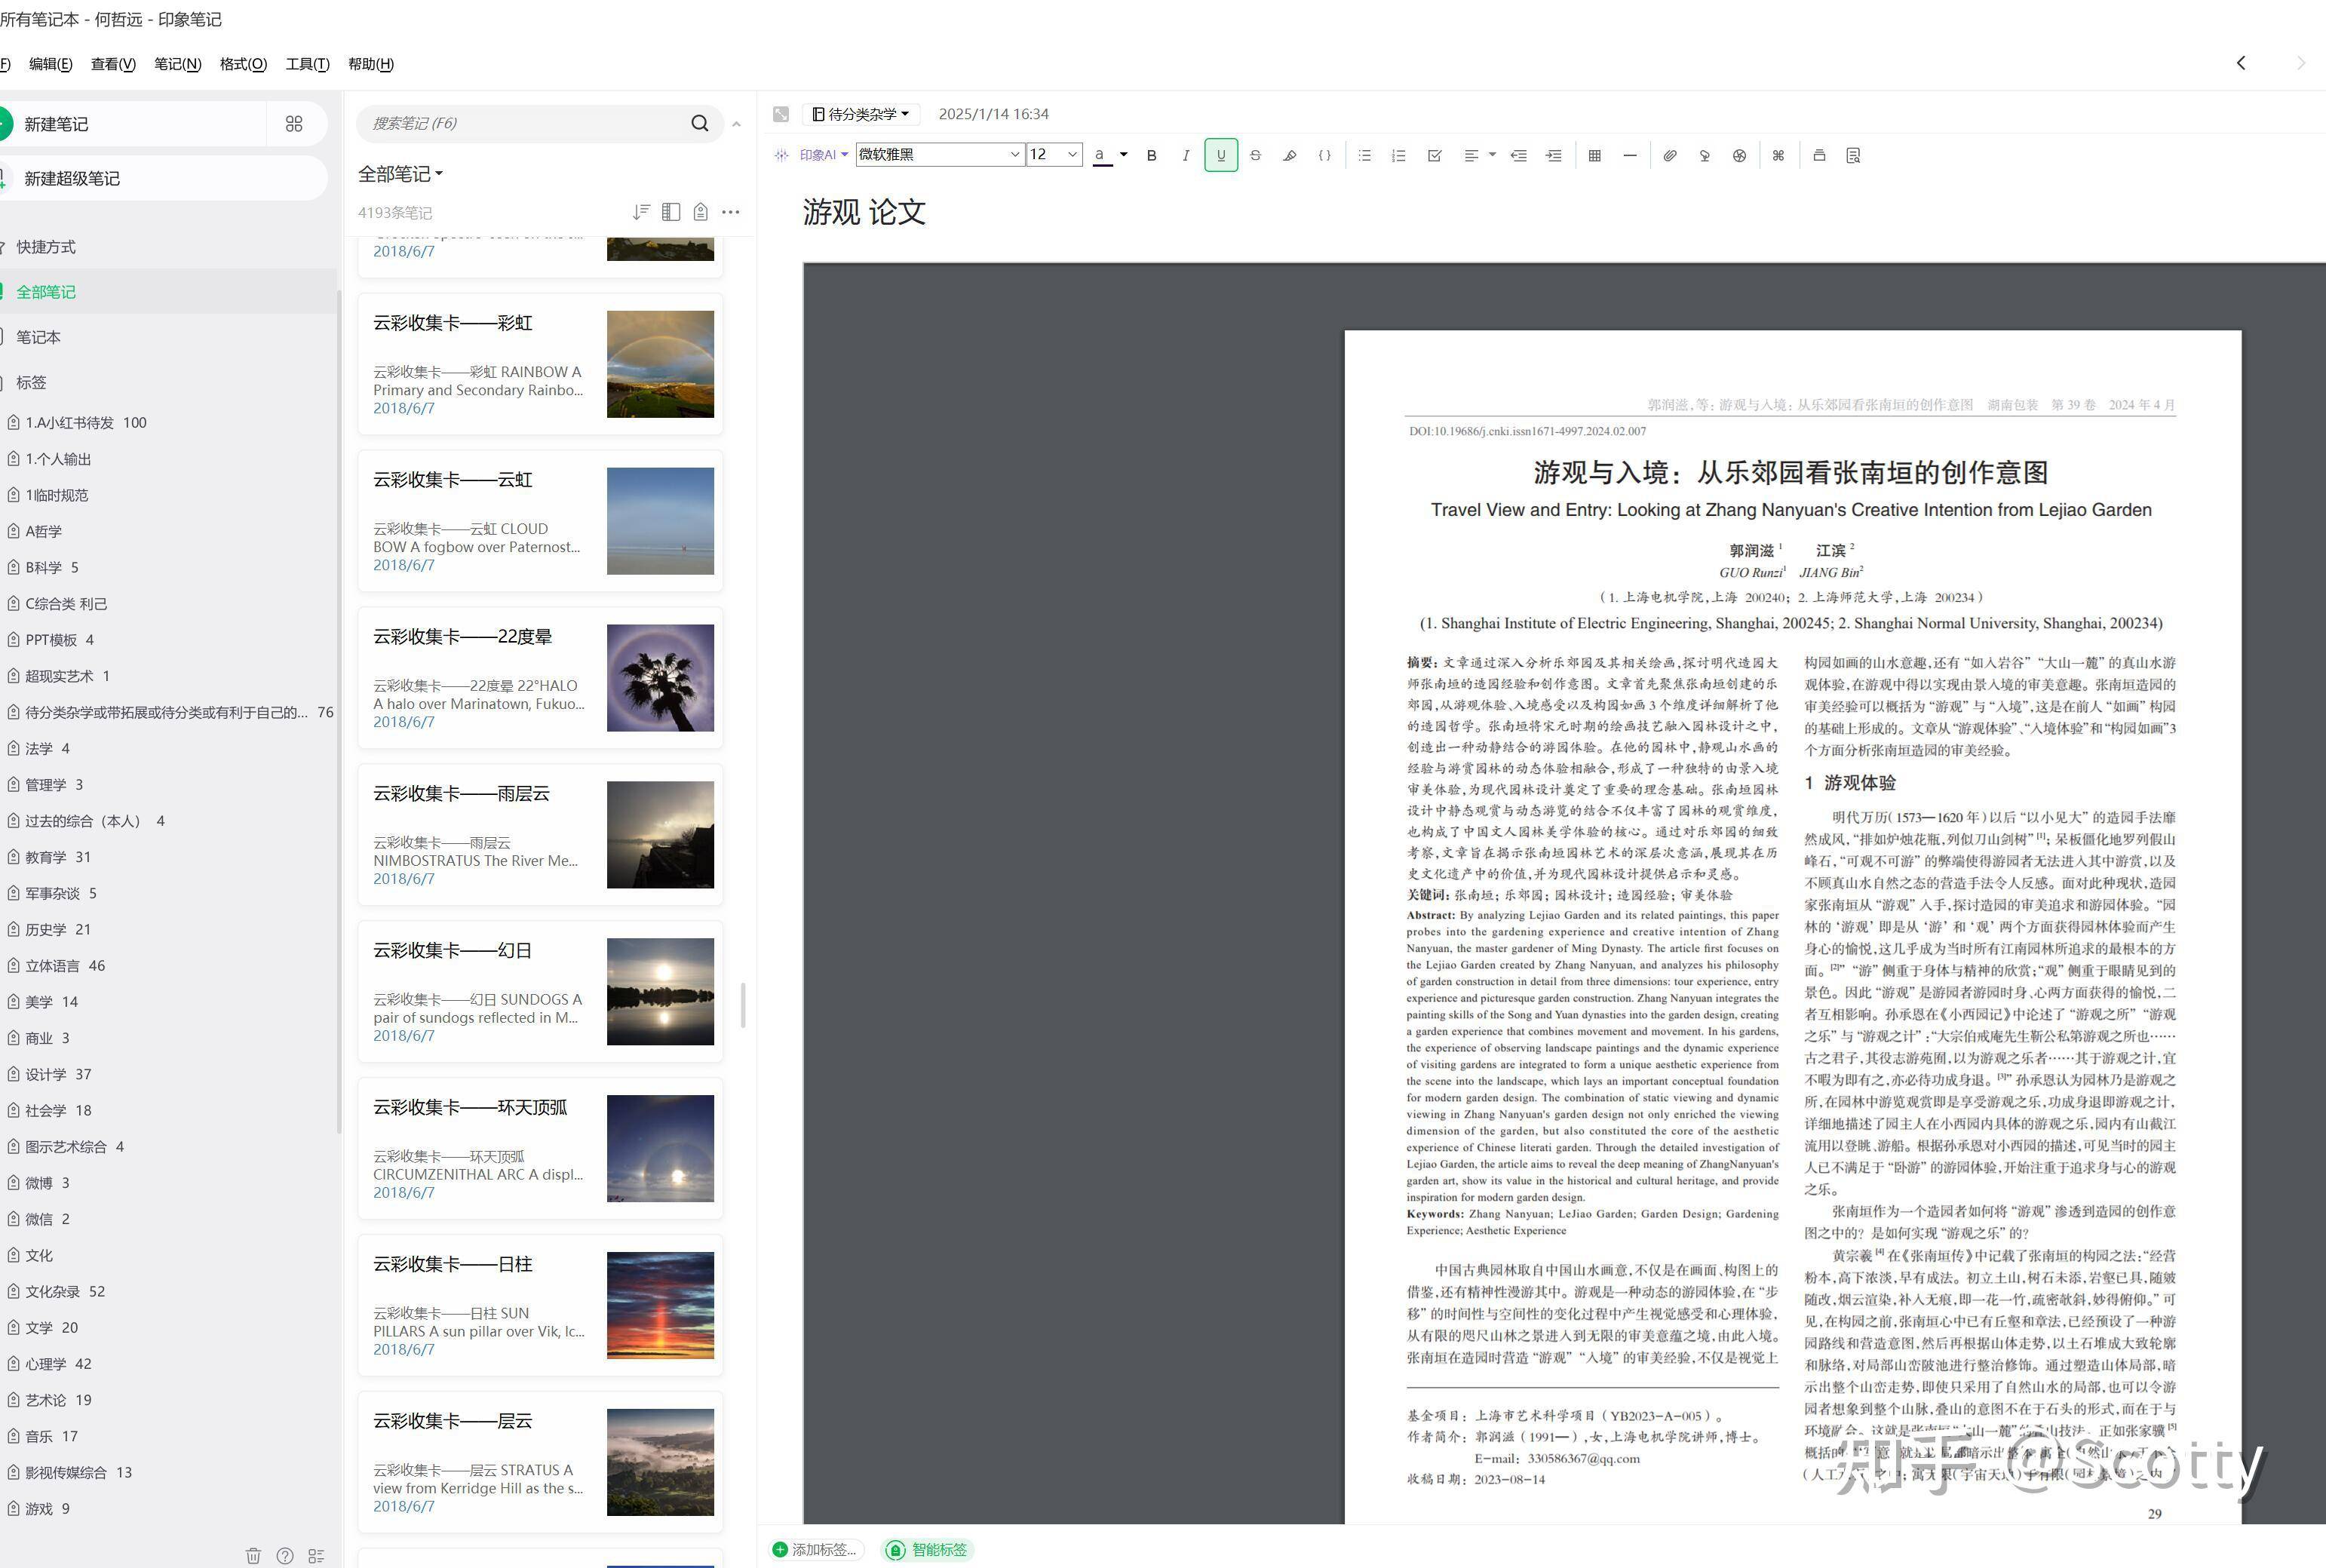Open note list sort options
The width and height of the screenshot is (2326, 1568).
641,212
